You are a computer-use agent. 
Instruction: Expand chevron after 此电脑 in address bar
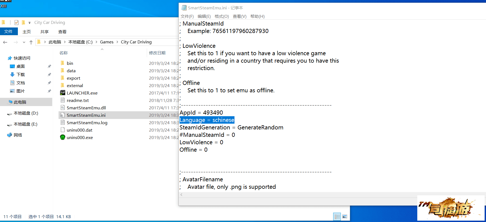(65, 42)
